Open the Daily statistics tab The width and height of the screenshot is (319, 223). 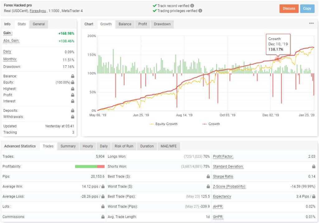pyautogui.click(x=104, y=146)
